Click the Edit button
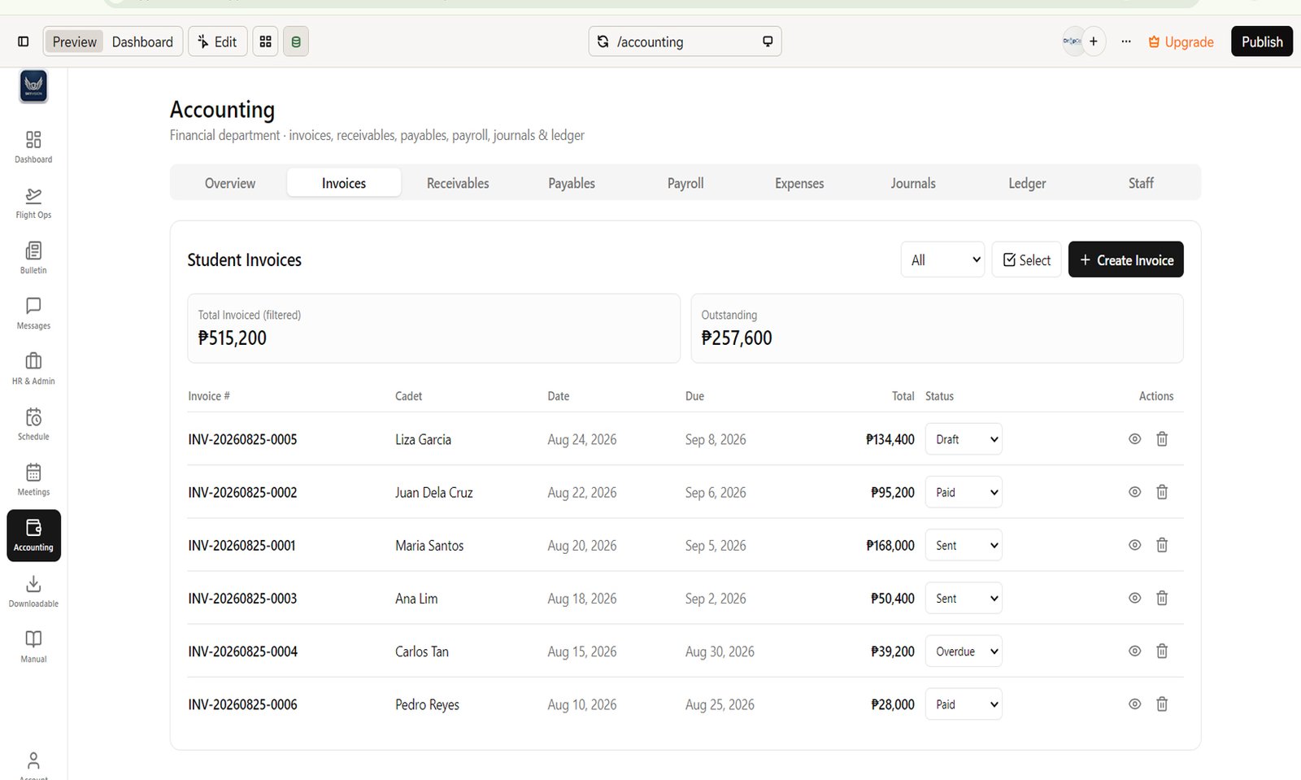Image resolution: width=1301 pixels, height=780 pixels. [x=218, y=41]
